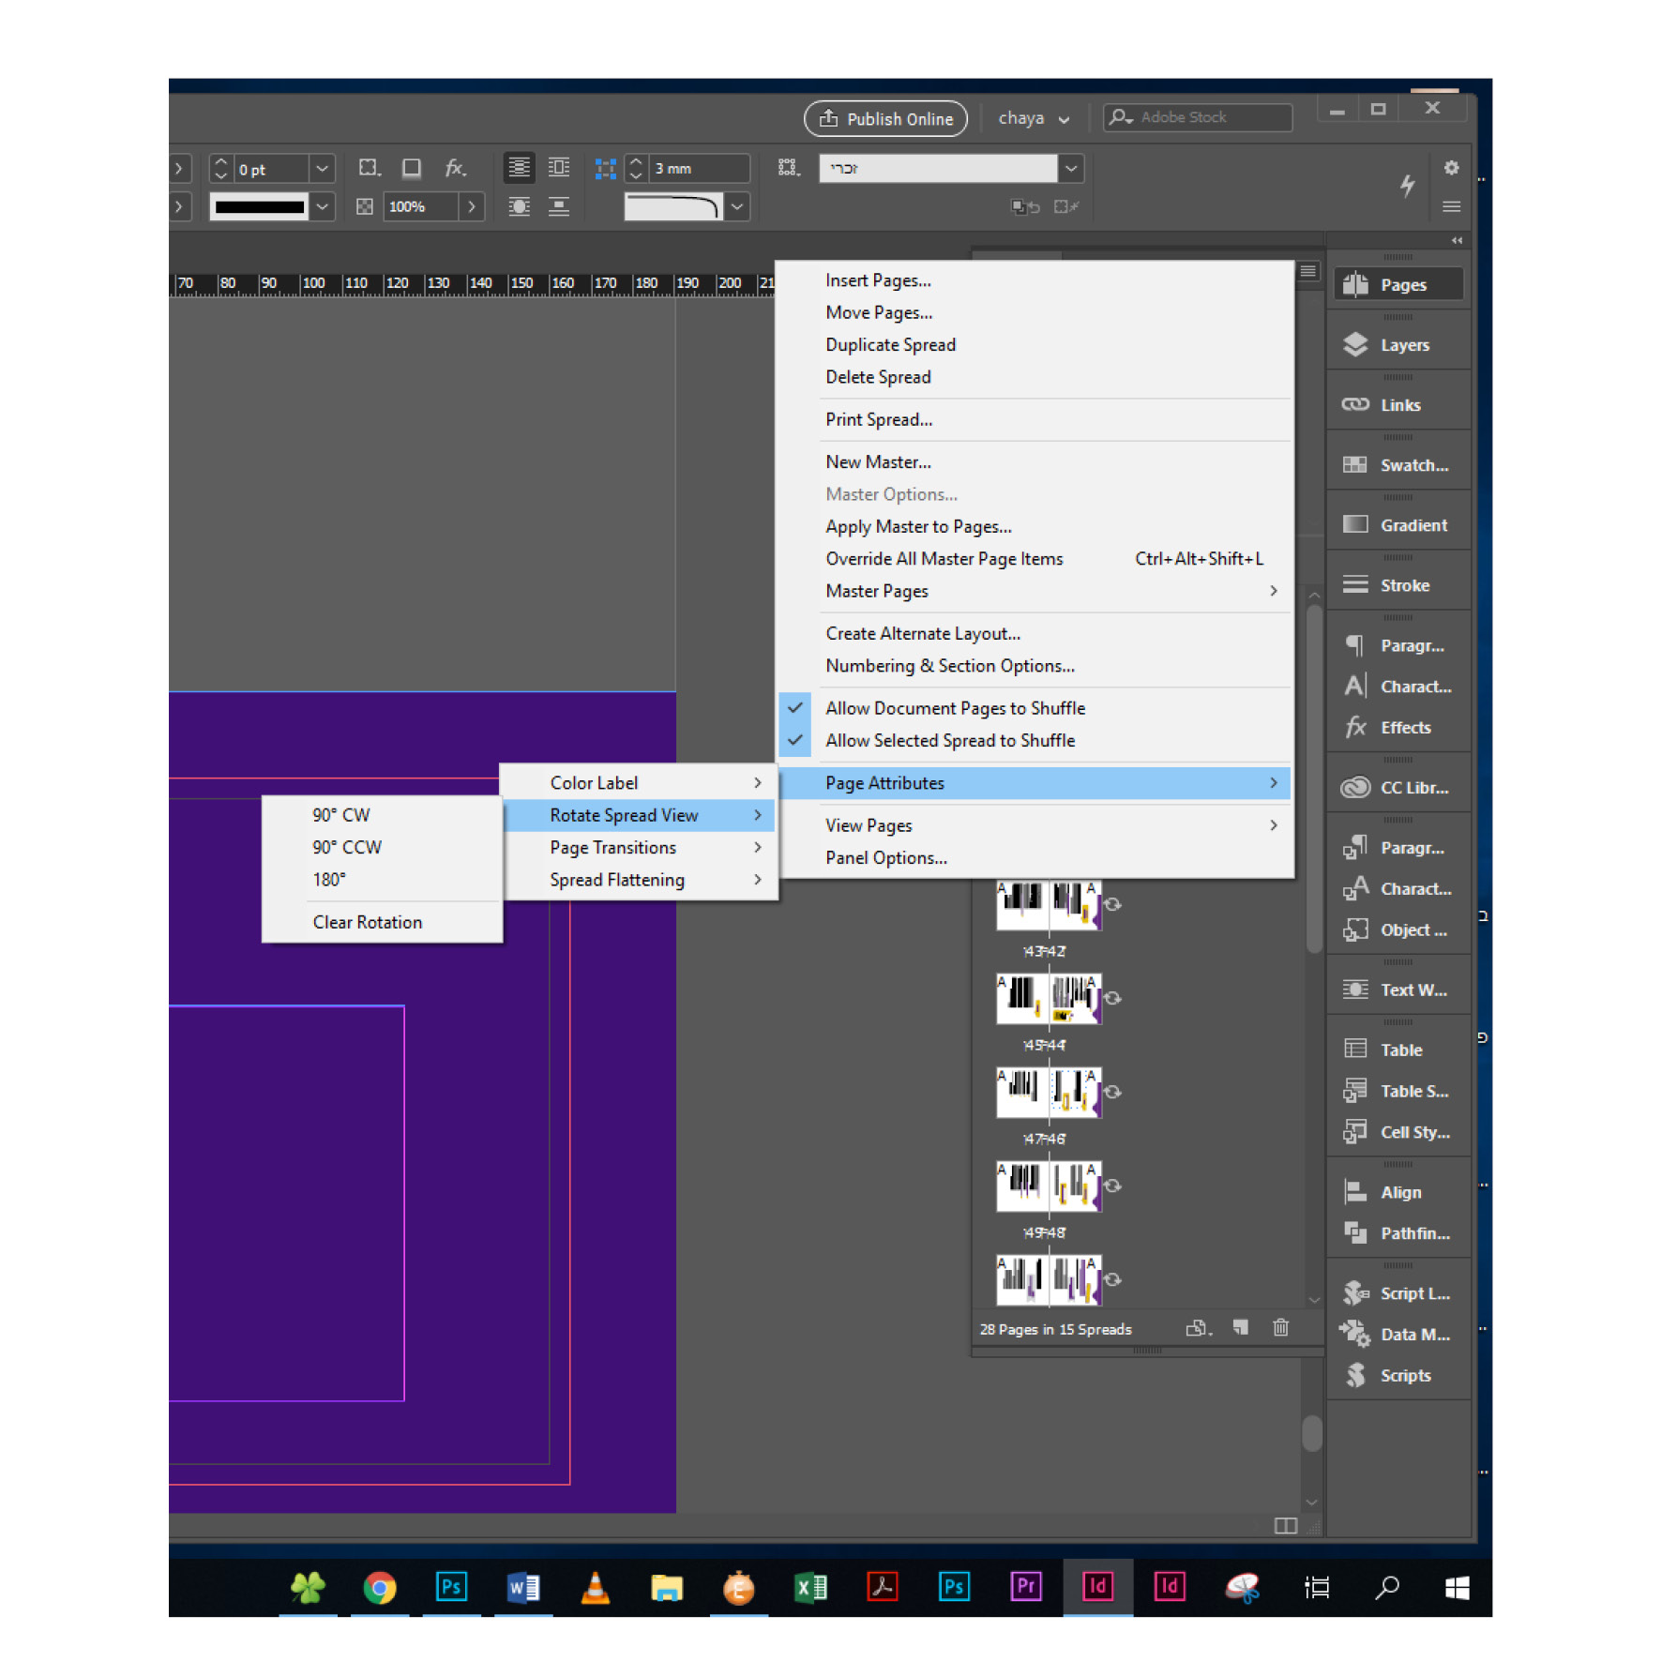Open the stroke weight dropdown arrow

pyautogui.click(x=322, y=169)
